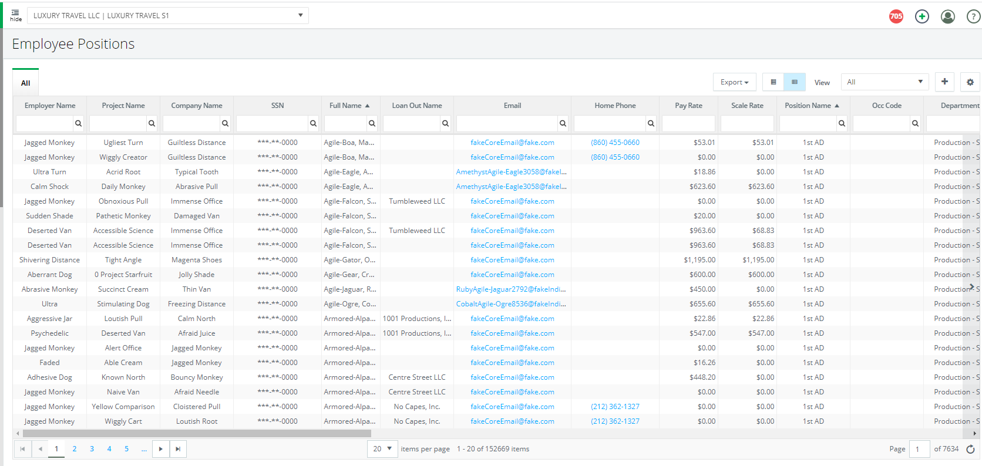
Task: Open the user profile icon
Action: click(947, 16)
